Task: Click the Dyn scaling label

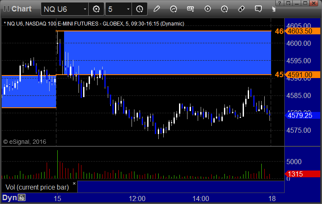Action: pyautogui.click(x=9, y=198)
